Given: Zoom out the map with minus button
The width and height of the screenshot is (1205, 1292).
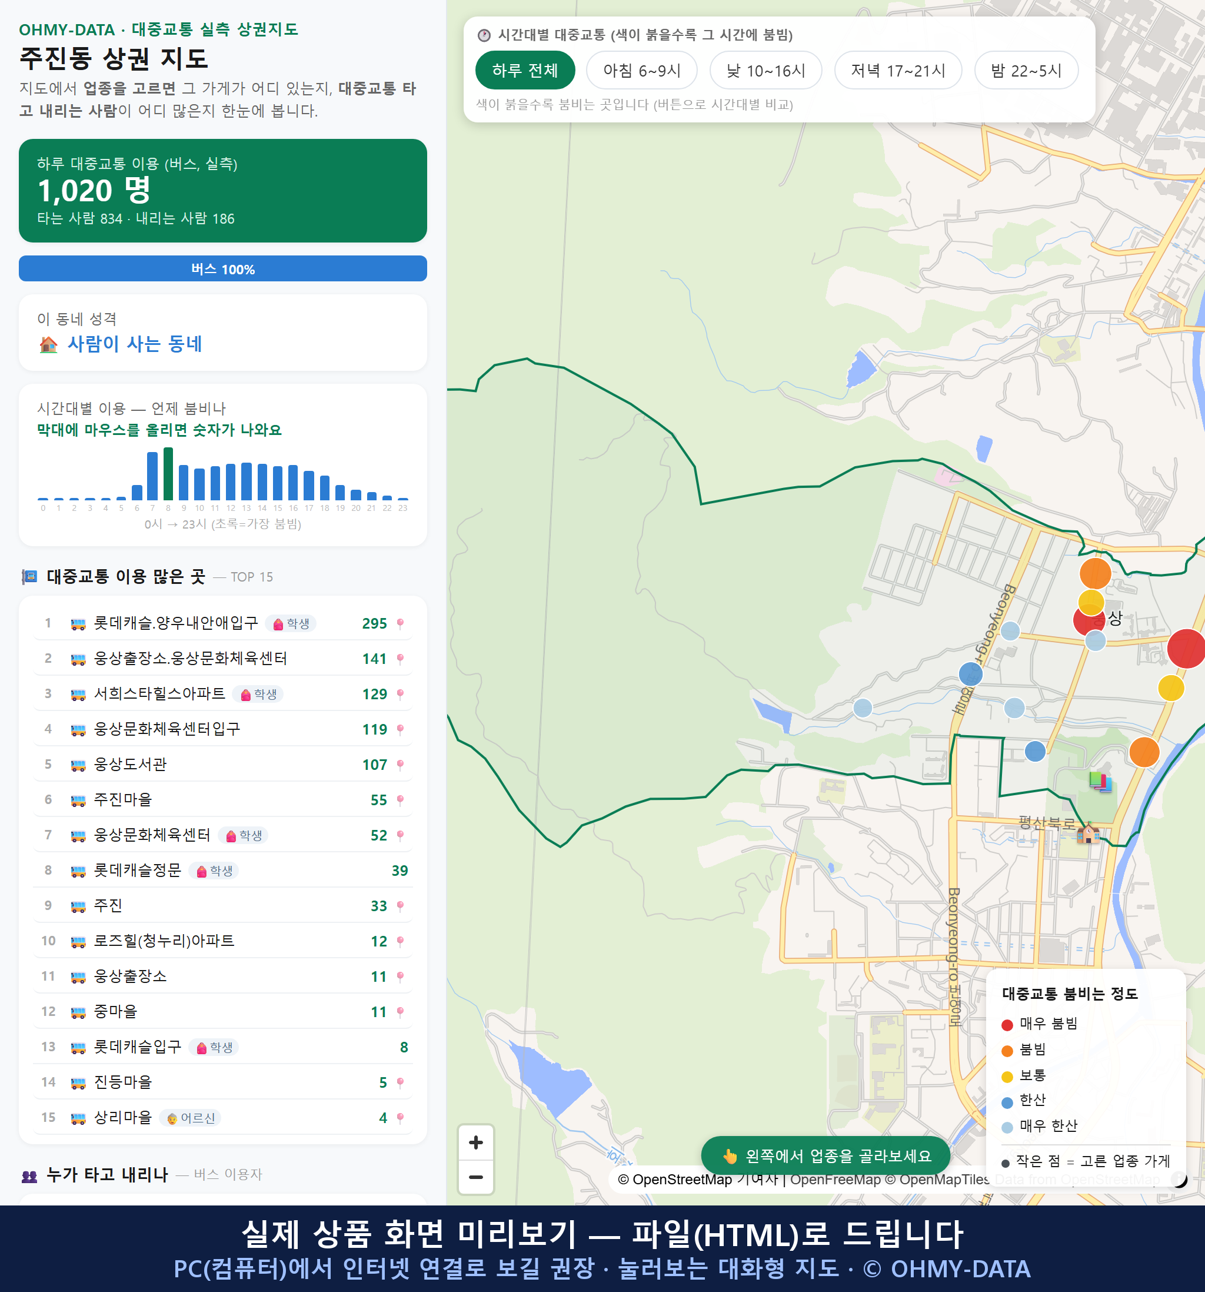Looking at the screenshot, I should point(475,1177).
